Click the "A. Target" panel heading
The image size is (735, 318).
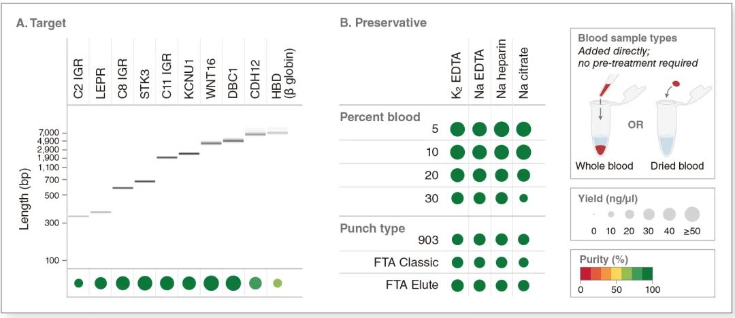click(41, 22)
